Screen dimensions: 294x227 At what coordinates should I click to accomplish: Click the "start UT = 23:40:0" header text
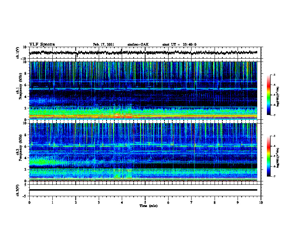[179, 45]
